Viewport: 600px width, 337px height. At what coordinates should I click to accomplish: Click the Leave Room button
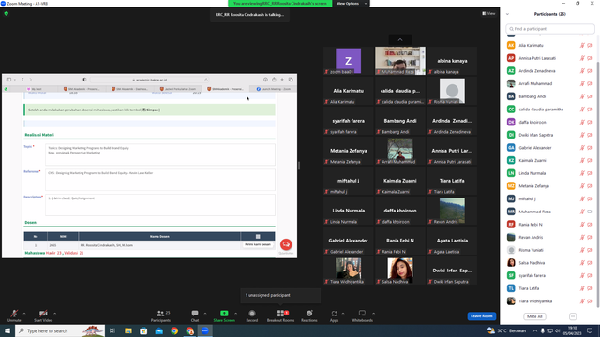tap(481, 316)
